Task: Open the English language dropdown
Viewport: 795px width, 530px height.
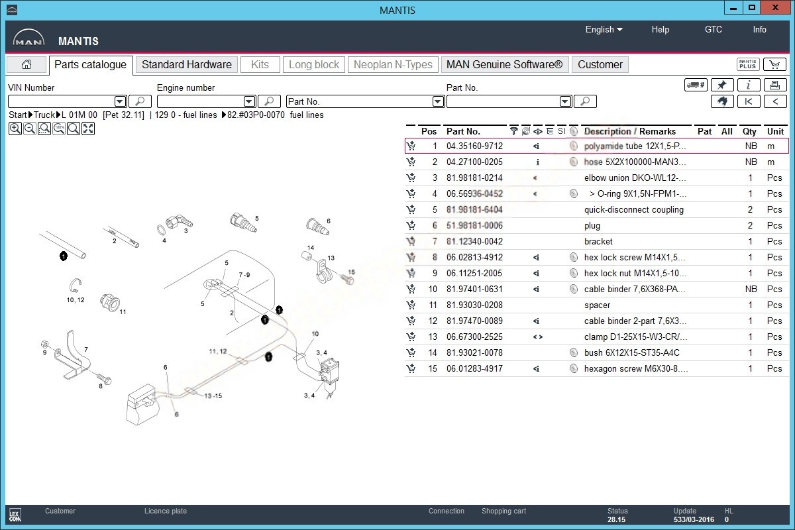Action: pyautogui.click(x=604, y=29)
